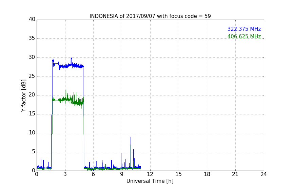Viewport: 293px width, 195px height.
Task: Click the x-axis tick label 21
Action: point(235,174)
